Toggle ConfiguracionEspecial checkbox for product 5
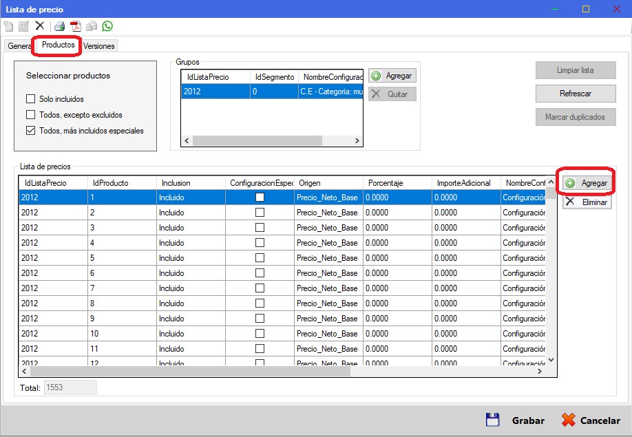Screen dimensions: 632x437 tap(260, 258)
